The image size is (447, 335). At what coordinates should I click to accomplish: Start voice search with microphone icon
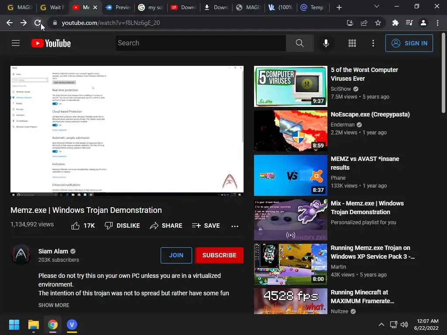tap(326, 43)
